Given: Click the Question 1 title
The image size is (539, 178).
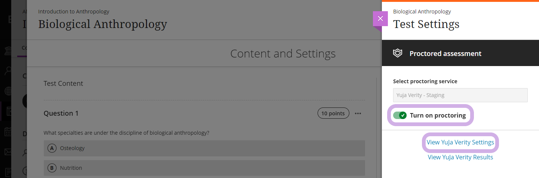Looking at the screenshot, I should (x=61, y=113).
